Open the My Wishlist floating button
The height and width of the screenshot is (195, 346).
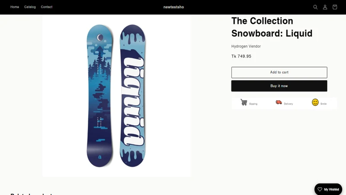[328, 189]
